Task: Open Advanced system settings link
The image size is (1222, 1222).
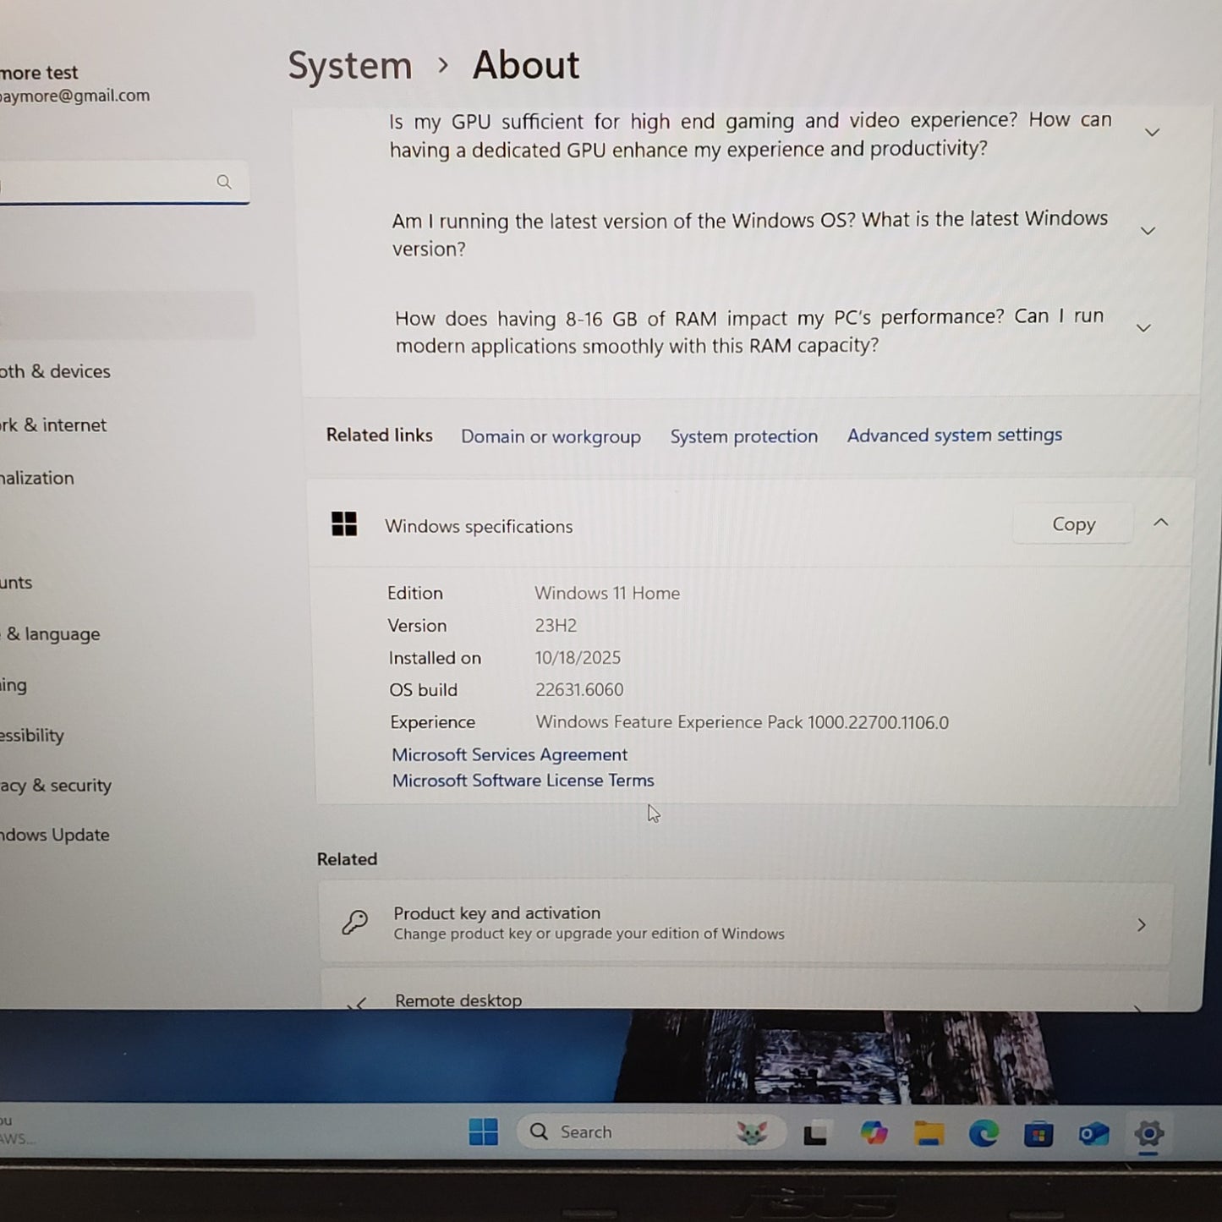Action: pos(954,435)
